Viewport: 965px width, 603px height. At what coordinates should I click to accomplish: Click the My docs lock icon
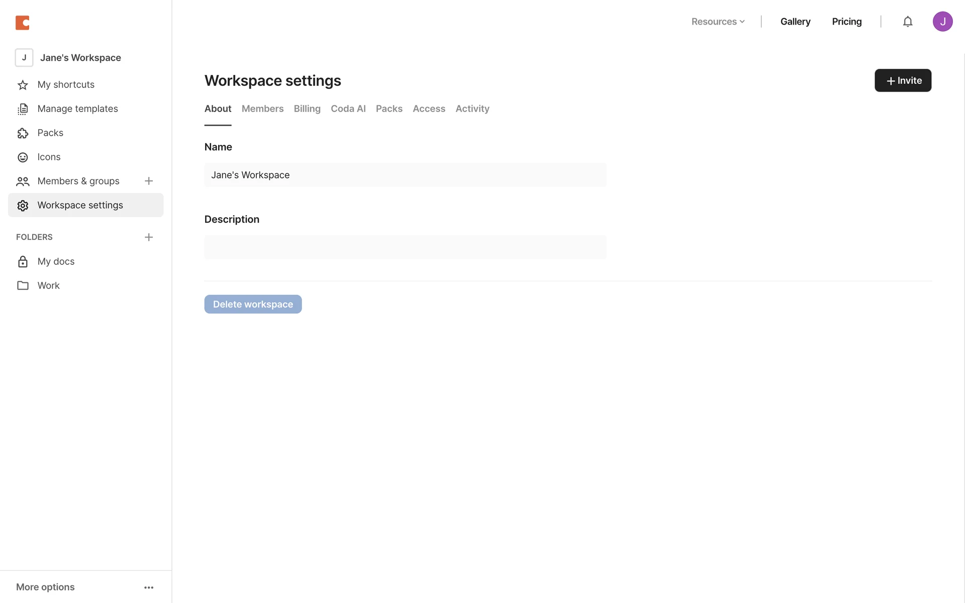(23, 262)
